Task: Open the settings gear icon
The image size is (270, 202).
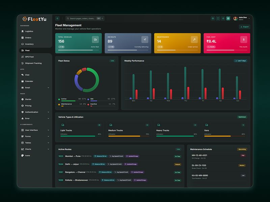Action: [228, 19]
